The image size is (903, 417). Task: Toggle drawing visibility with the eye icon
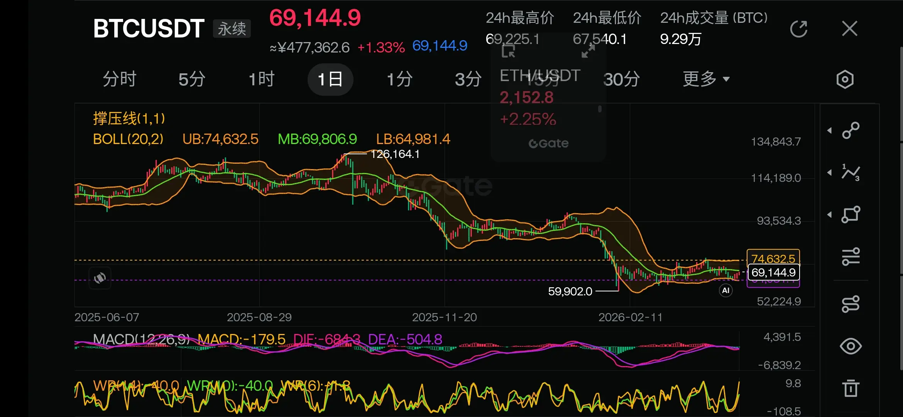[x=851, y=346]
